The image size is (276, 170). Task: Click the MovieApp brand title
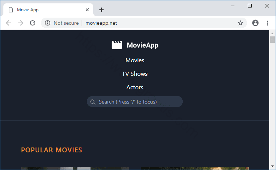143,45
